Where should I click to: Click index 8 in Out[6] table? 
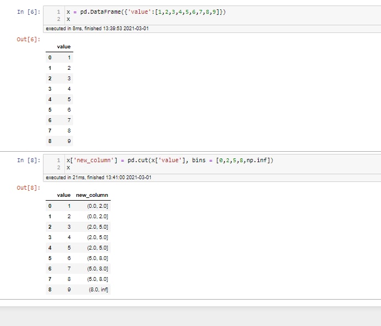(50, 141)
